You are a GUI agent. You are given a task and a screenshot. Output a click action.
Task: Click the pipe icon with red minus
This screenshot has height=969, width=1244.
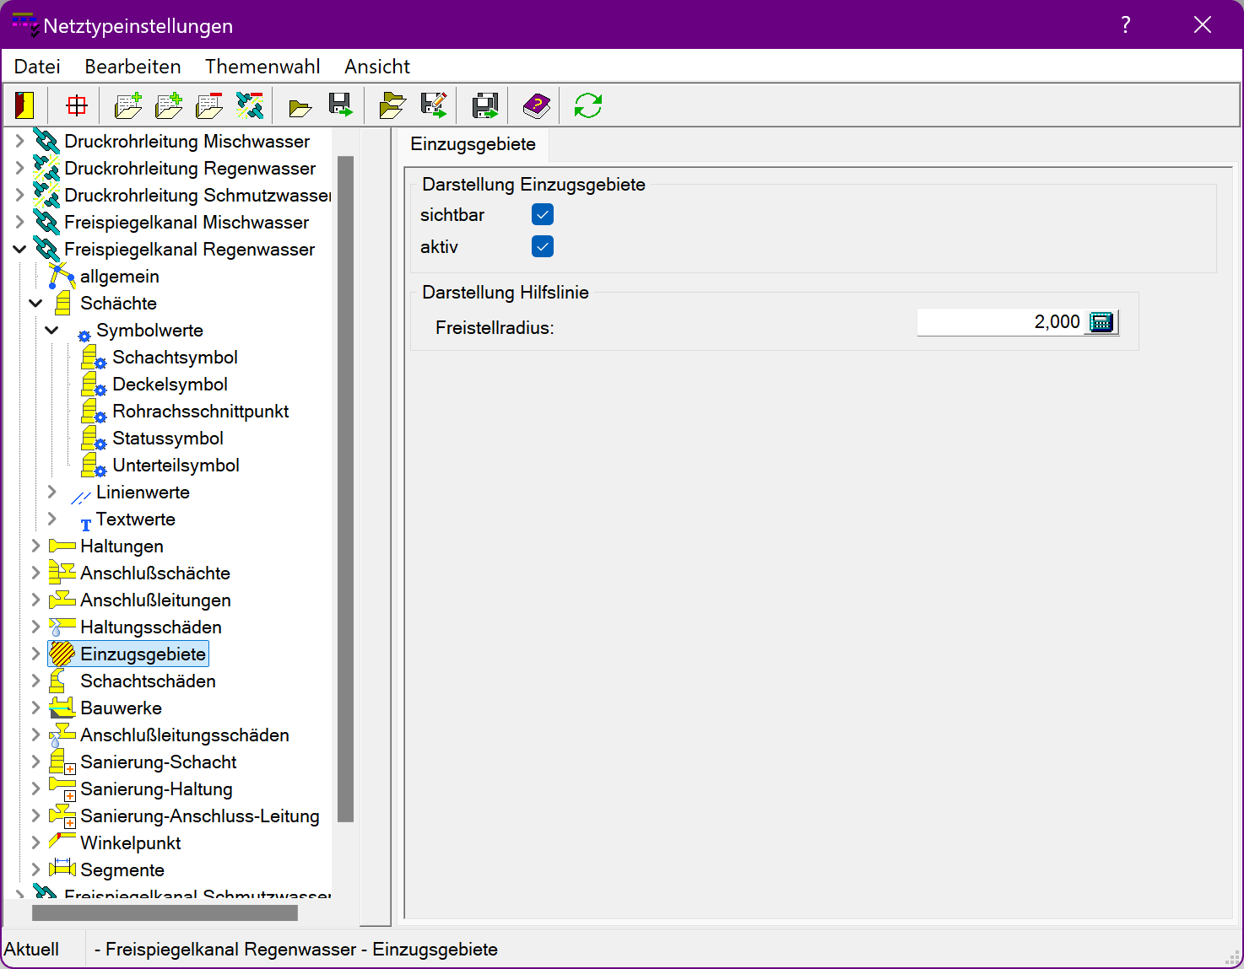pos(250,105)
